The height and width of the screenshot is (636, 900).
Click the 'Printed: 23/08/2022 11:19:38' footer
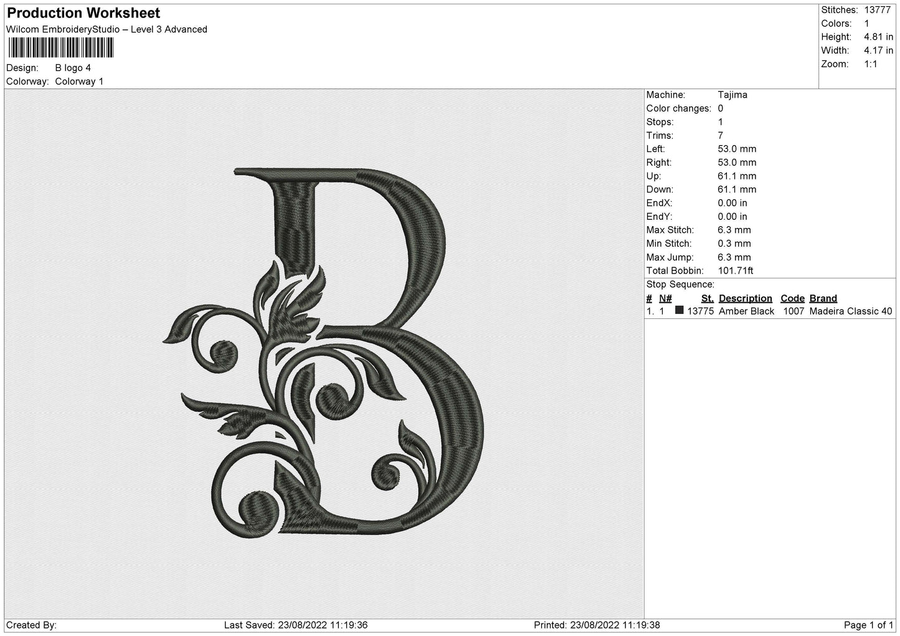tap(597, 625)
